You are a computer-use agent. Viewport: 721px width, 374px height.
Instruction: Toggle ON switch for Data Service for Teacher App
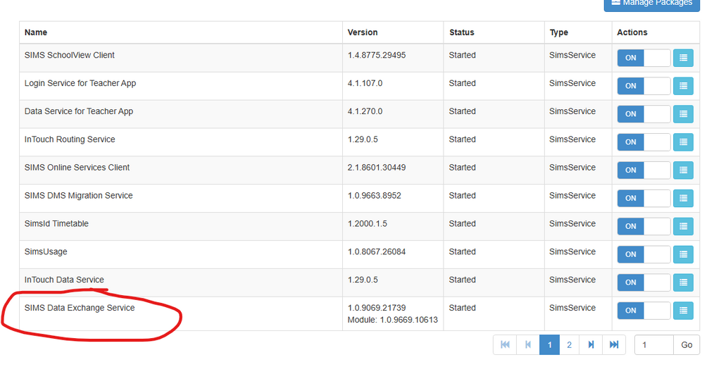pyautogui.click(x=644, y=114)
